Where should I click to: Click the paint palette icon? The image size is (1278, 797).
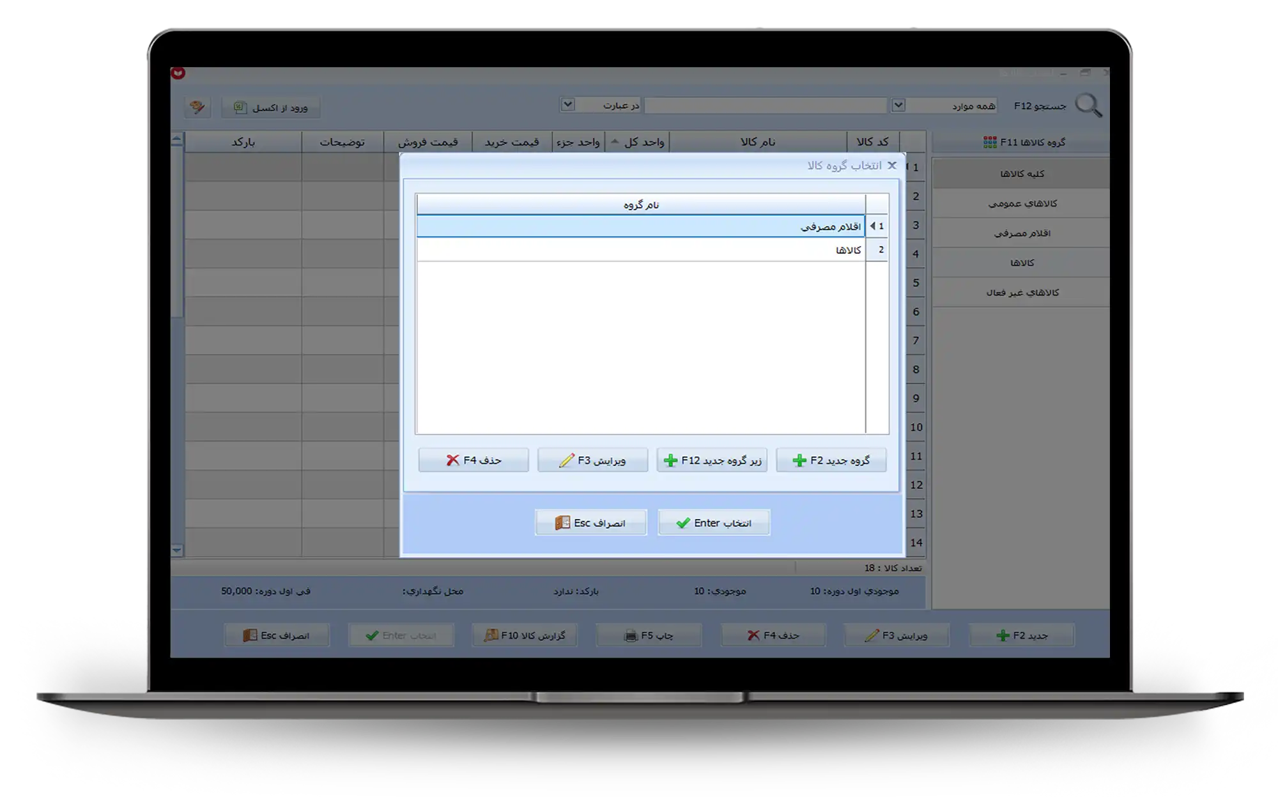(x=197, y=107)
